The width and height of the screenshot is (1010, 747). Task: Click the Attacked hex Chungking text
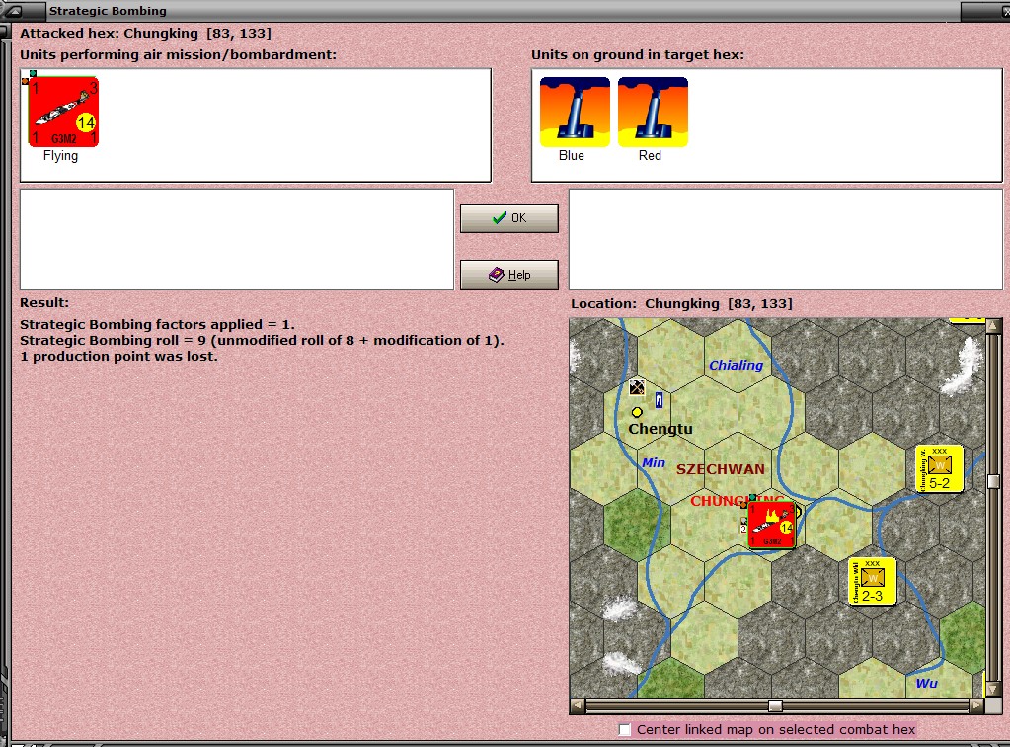point(145,33)
